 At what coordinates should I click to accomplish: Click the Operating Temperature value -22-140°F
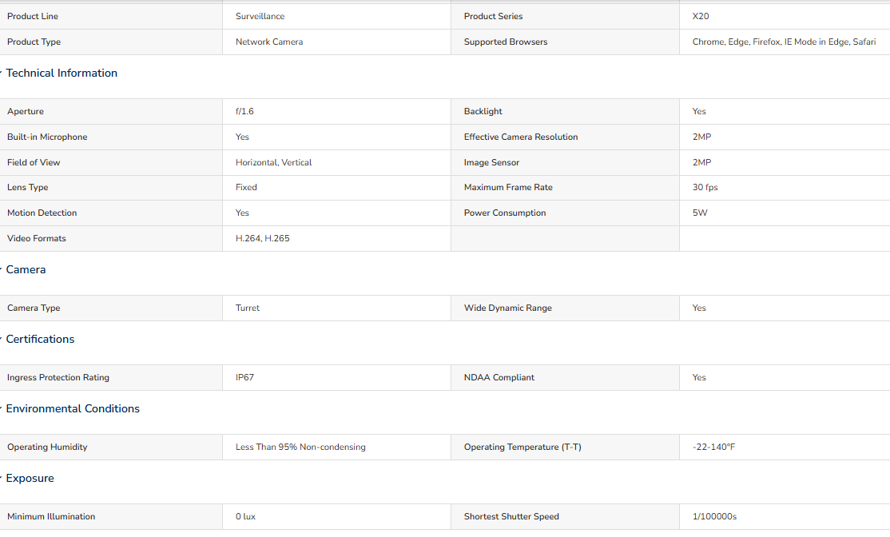pos(713,447)
